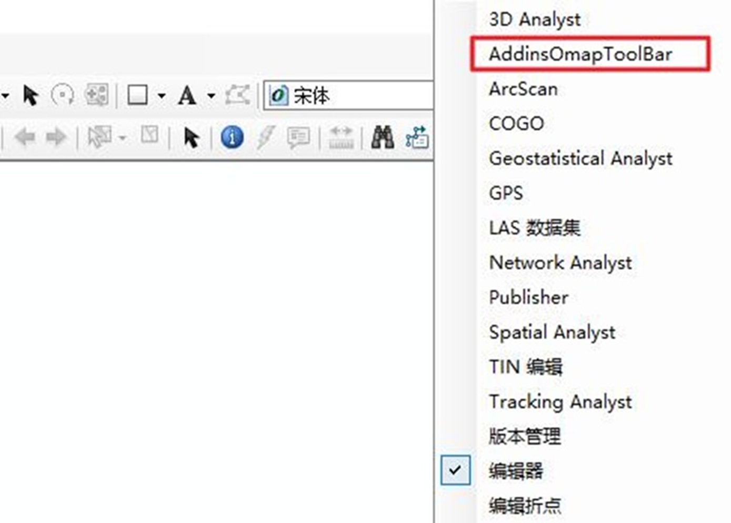Click the Rotate tool icon

pyautogui.click(x=62, y=95)
